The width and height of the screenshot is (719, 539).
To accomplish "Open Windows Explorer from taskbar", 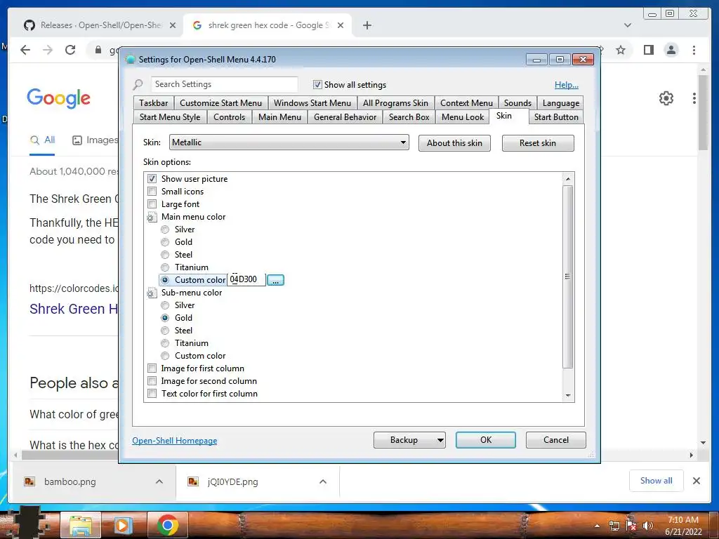I will pyautogui.click(x=80, y=525).
